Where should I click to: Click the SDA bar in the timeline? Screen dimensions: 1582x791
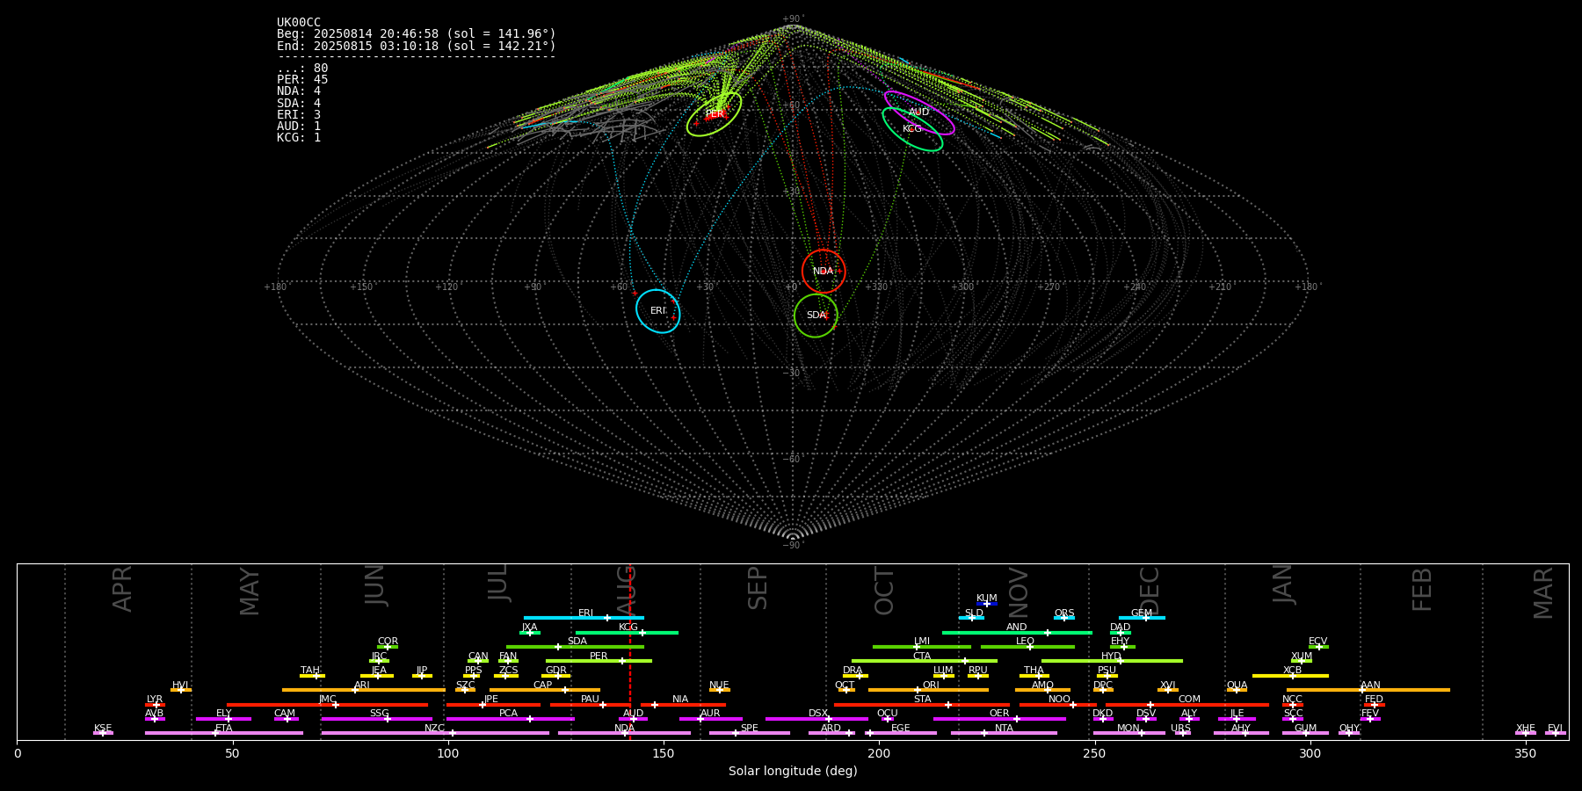point(575,647)
